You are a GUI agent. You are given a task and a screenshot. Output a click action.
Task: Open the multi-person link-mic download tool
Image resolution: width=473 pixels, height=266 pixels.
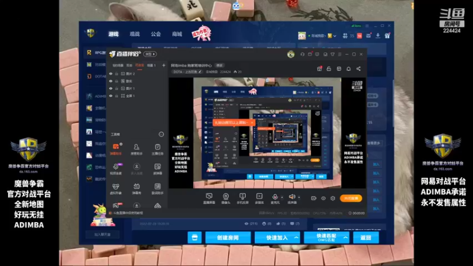pyautogui.click(x=137, y=169)
